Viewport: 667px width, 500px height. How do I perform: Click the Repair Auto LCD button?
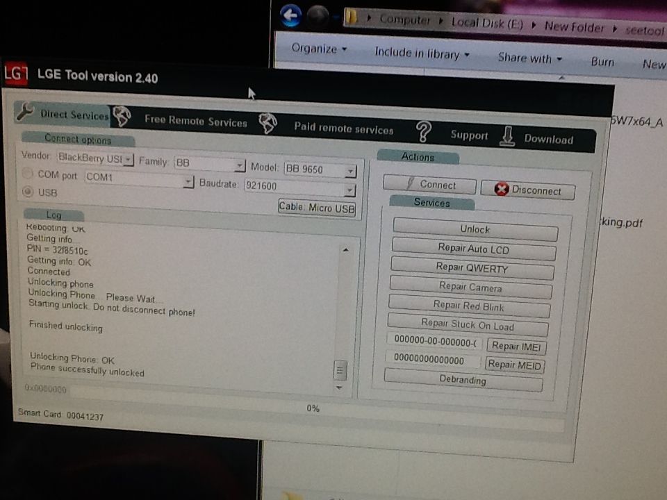click(x=473, y=249)
